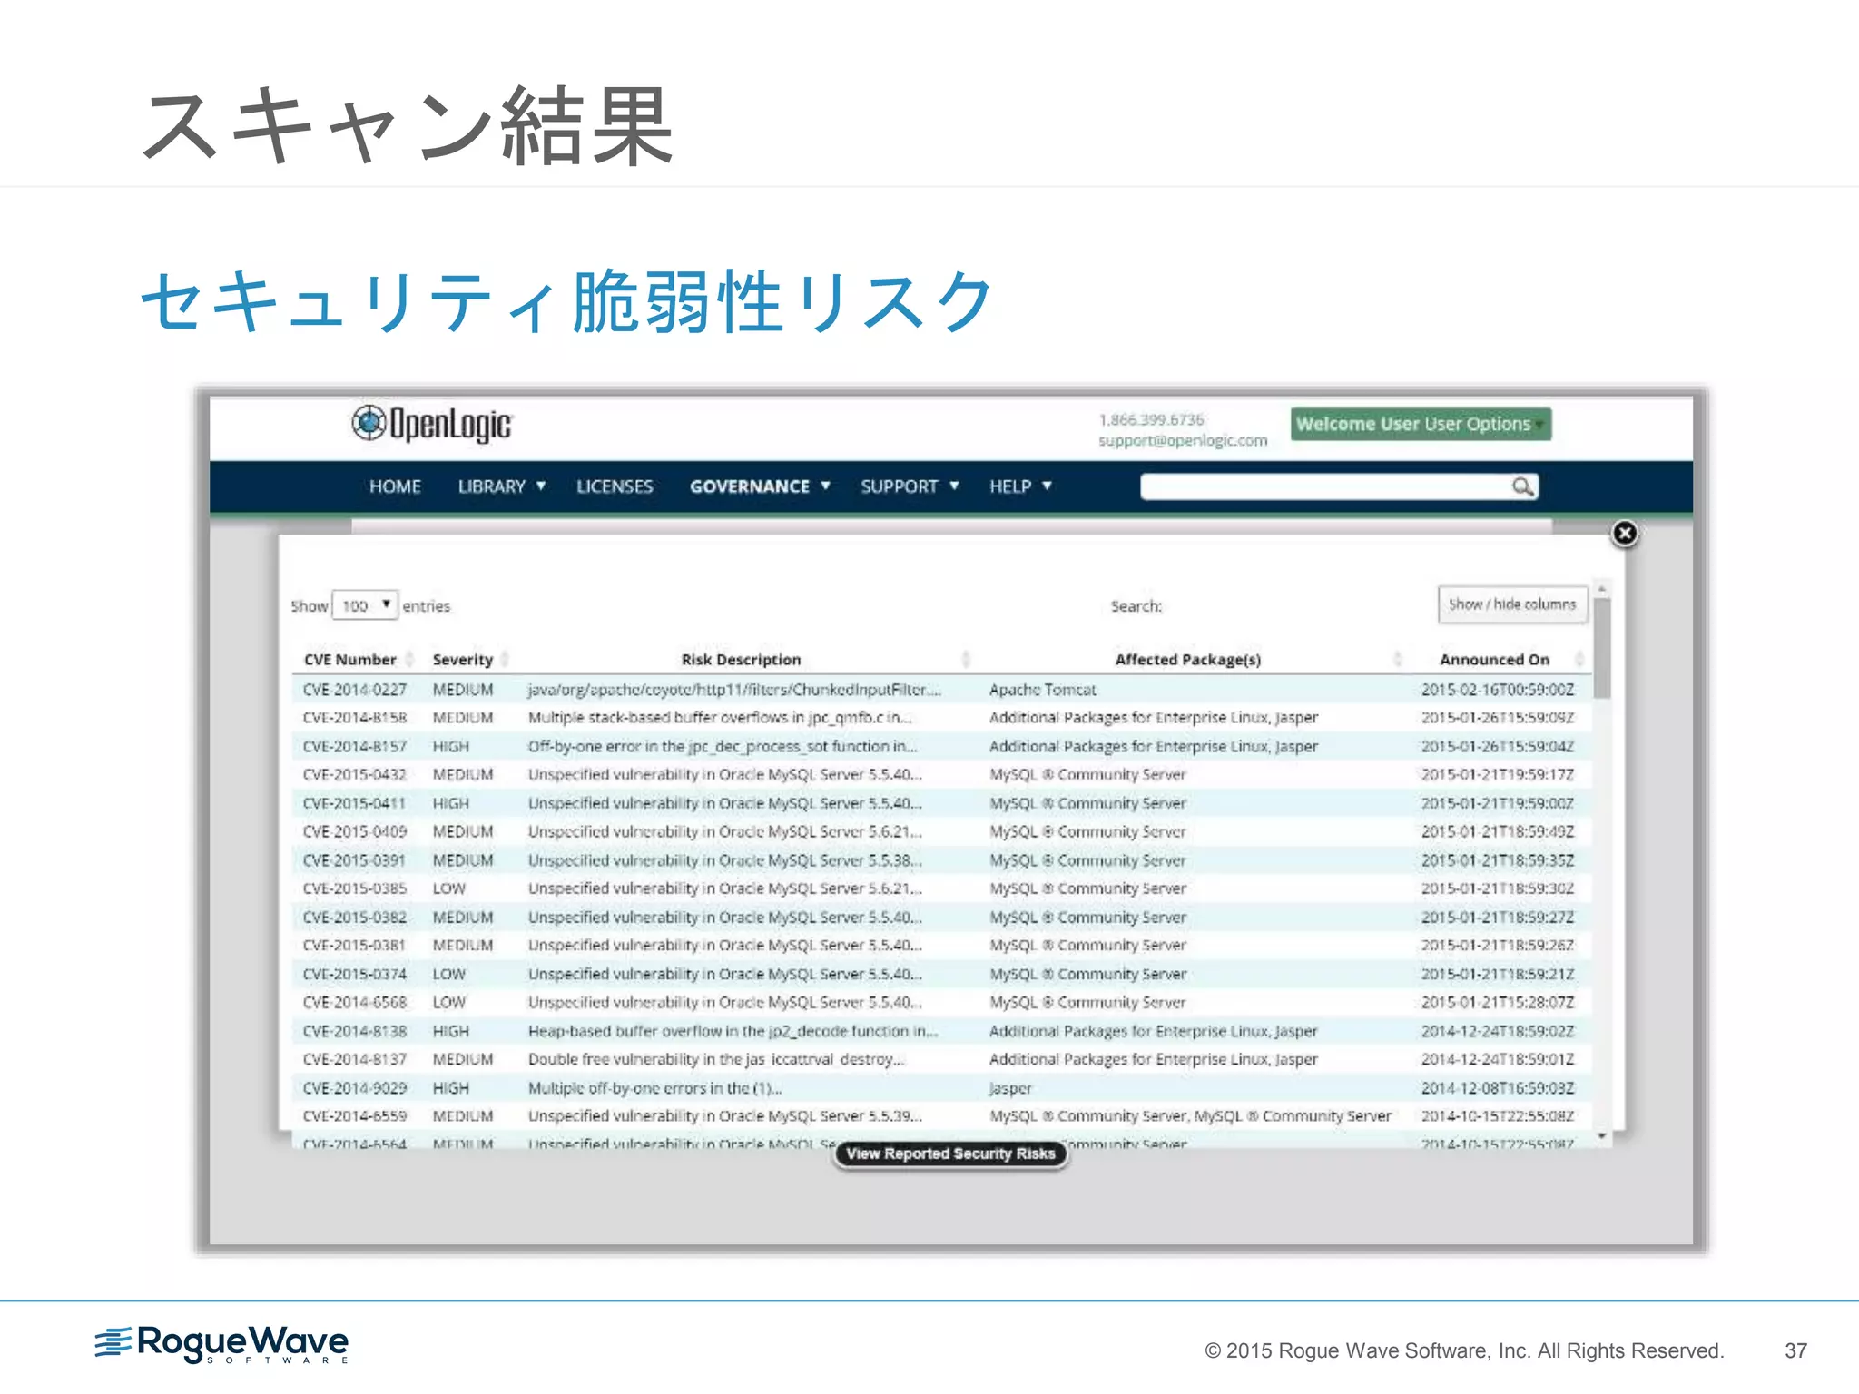
Task: Click date 2014-12-08T16:59:03Z
Action: tap(1498, 1088)
